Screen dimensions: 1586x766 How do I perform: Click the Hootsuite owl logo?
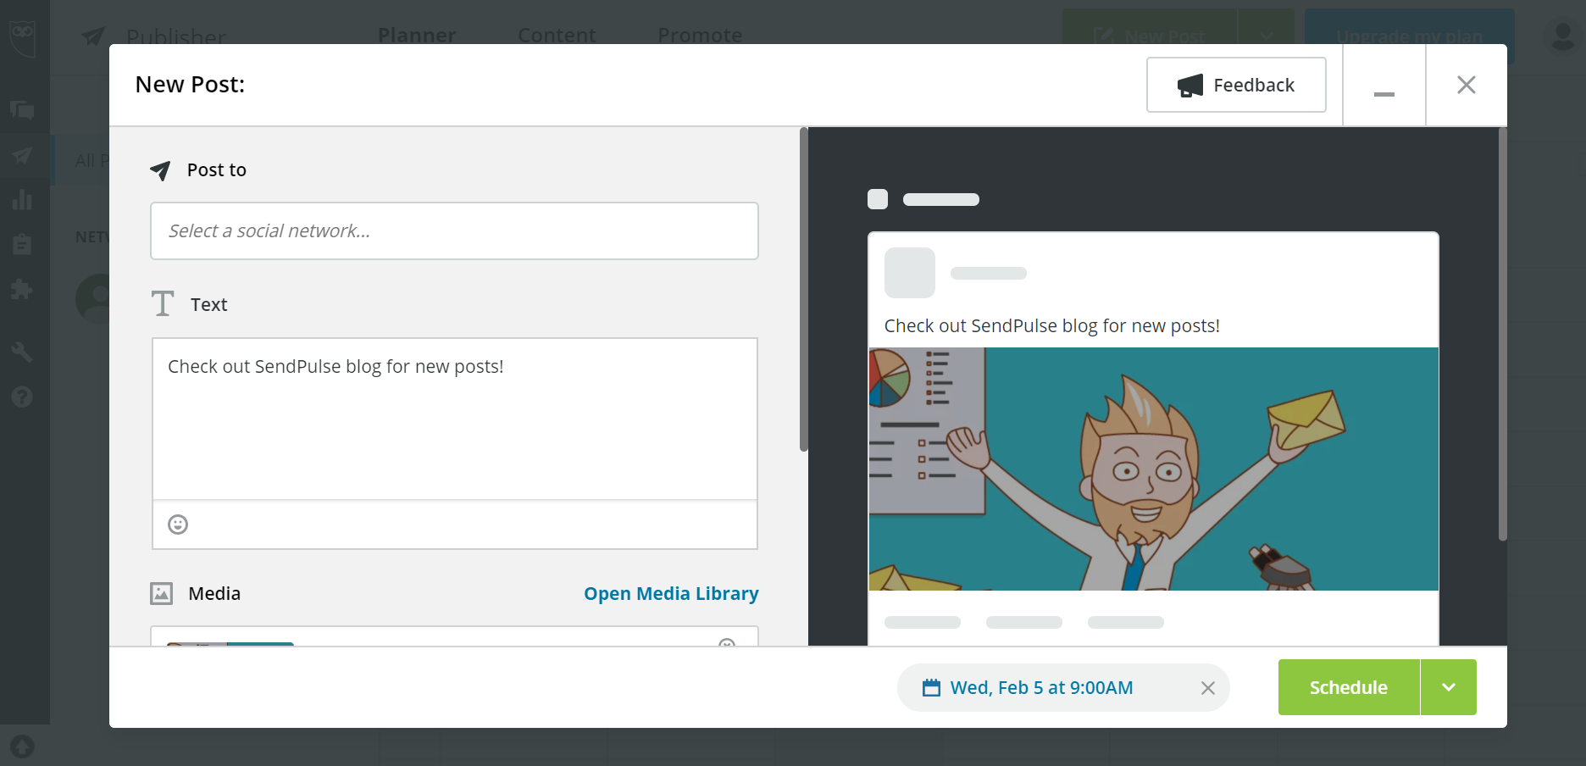[x=23, y=37]
